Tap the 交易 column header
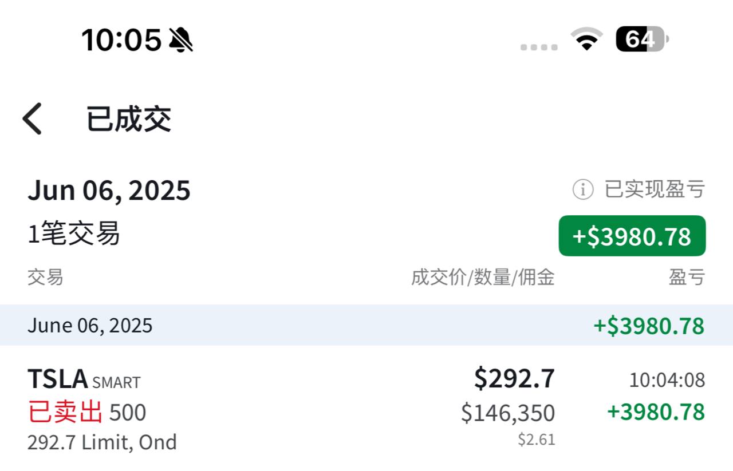733x471 pixels. (x=45, y=278)
